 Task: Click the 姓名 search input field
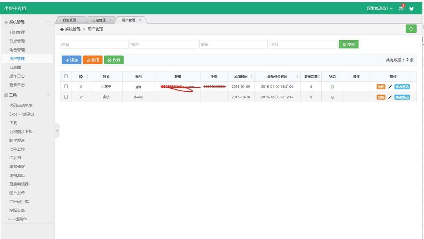point(94,45)
